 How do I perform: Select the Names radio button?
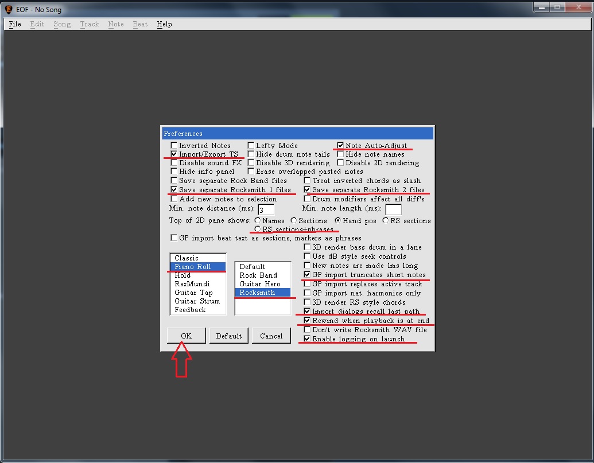258,220
